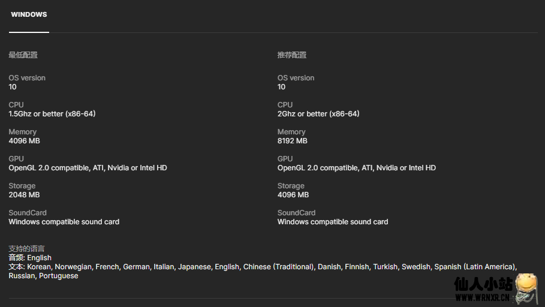This screenshot has width=545, height=307.
Task: Click Korean in the text languages
Action: pyautogui.click(x=39, y=267)
